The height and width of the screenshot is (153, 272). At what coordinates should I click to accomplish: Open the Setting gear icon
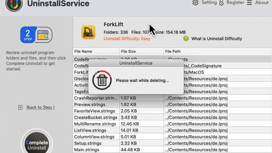(x=195, y=3)
